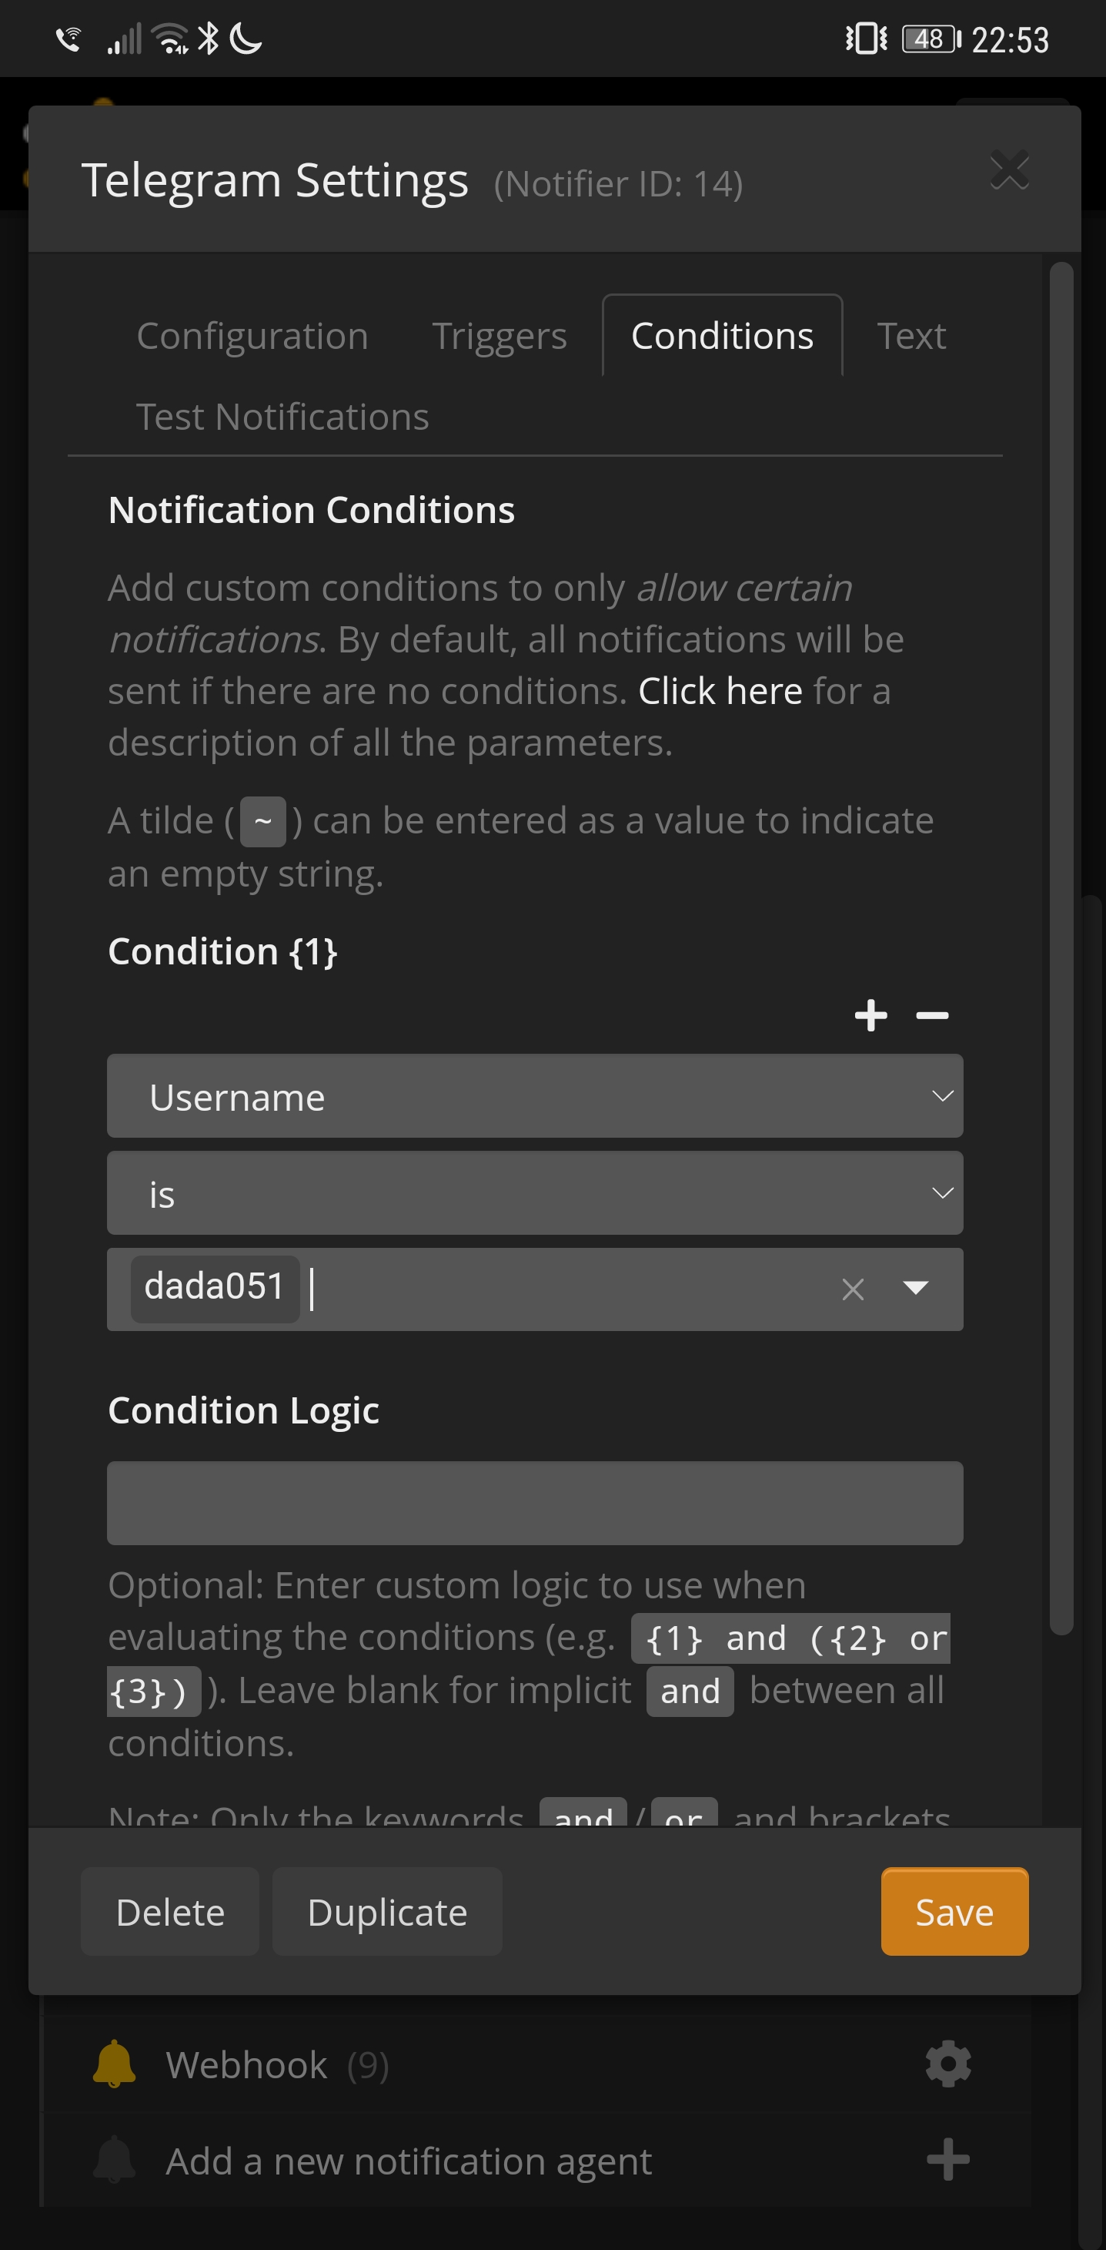
Task: Focus the Condition Logic input field
Action: (534, 1503)
